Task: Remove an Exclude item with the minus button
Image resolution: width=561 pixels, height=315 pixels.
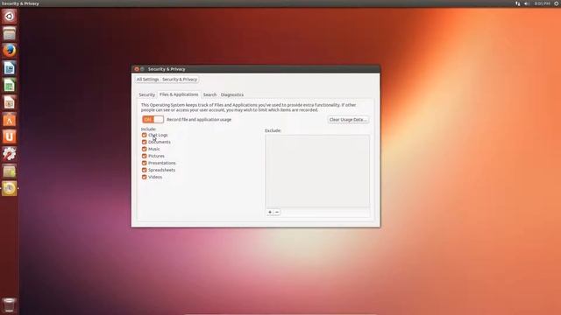Action: click(x=277, y=212)
